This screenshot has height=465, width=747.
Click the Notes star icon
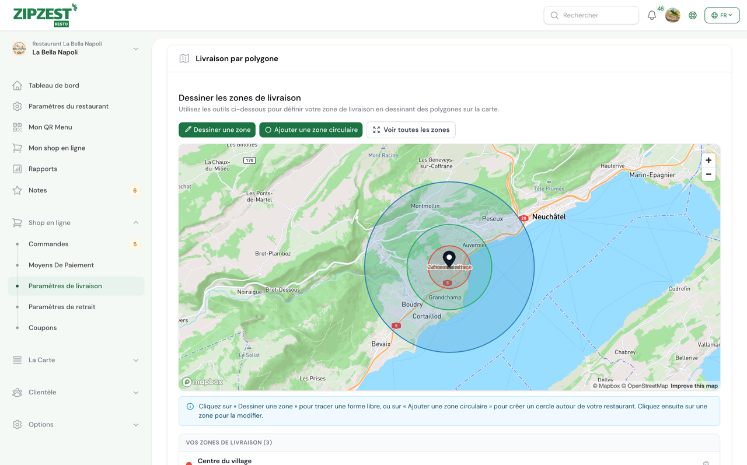tap(18, 190)
